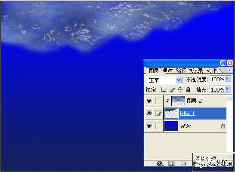Click the 背景 gradient thumbnail
The image size is (235, 172).
tap(171, 126)
